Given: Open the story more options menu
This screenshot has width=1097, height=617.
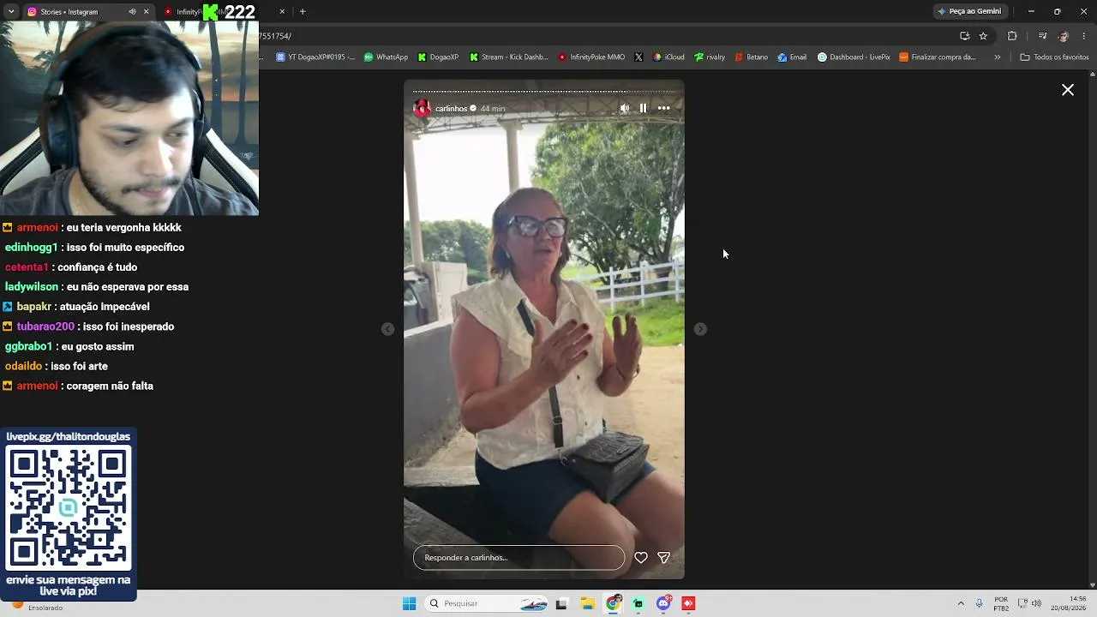Looking at the screenshot, I should (x=663, y=108).
